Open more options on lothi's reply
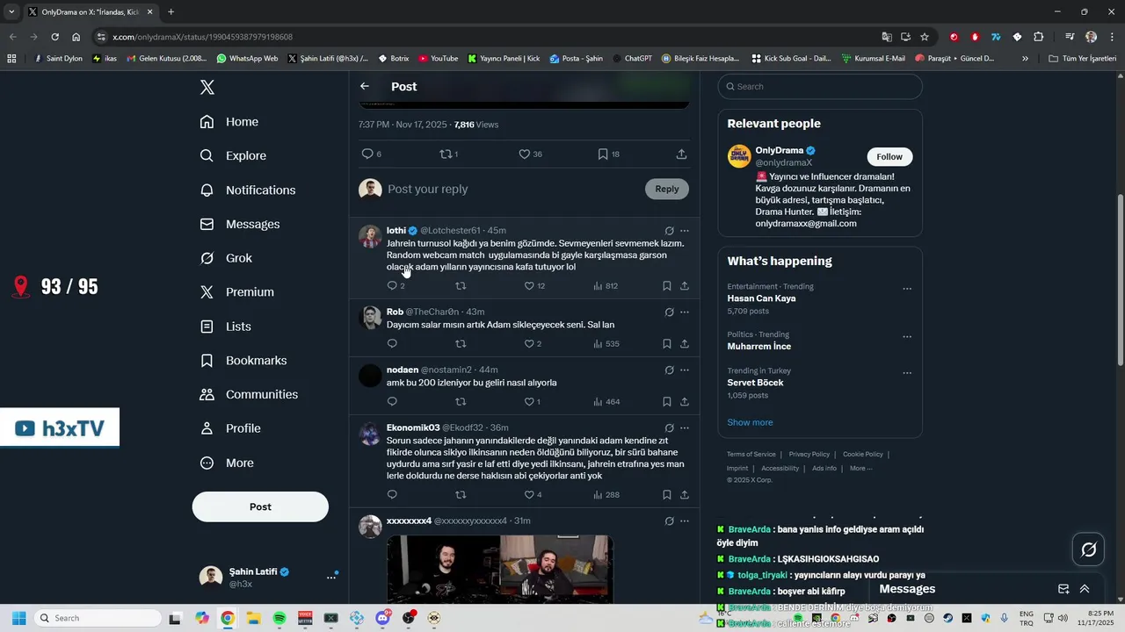The image size is (1125, 632). coord(685,231)
